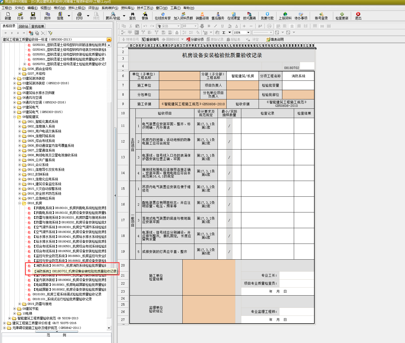
Task: Click the filter lightning icon in directory toolbar
Action: [50, 33]
